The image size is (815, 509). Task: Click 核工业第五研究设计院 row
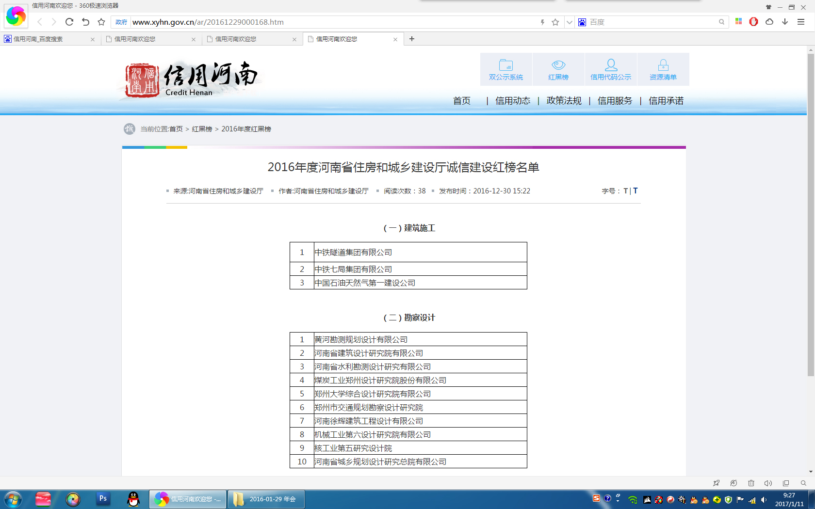click(x=408, y=448)
